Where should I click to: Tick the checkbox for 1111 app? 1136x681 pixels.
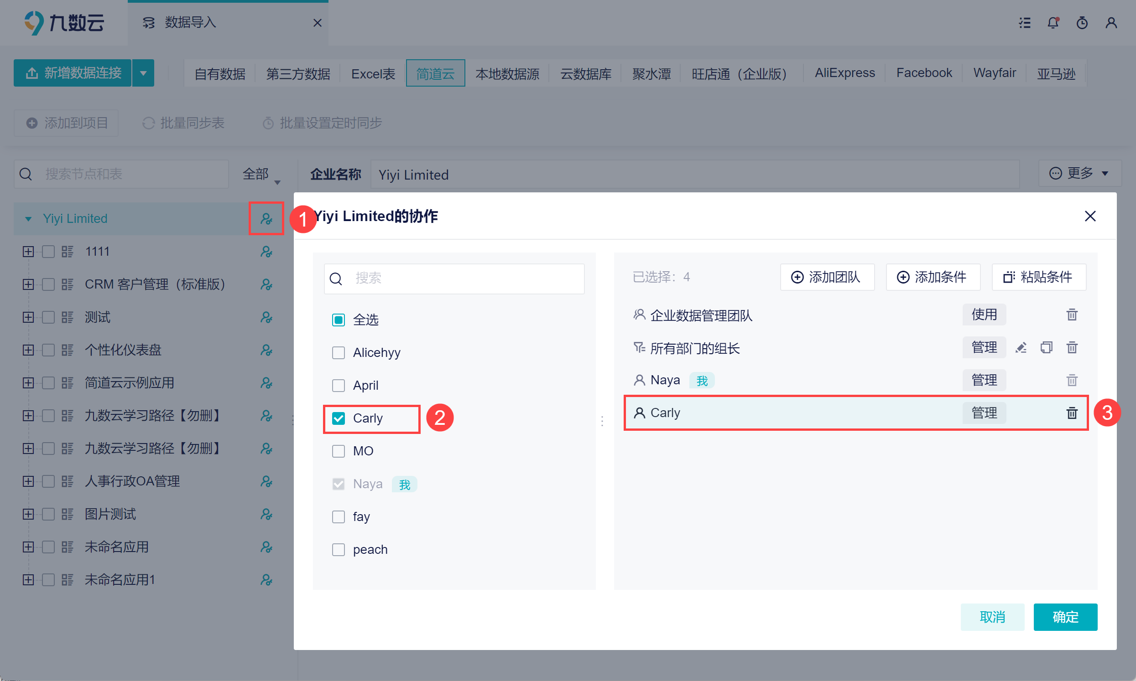48,252
